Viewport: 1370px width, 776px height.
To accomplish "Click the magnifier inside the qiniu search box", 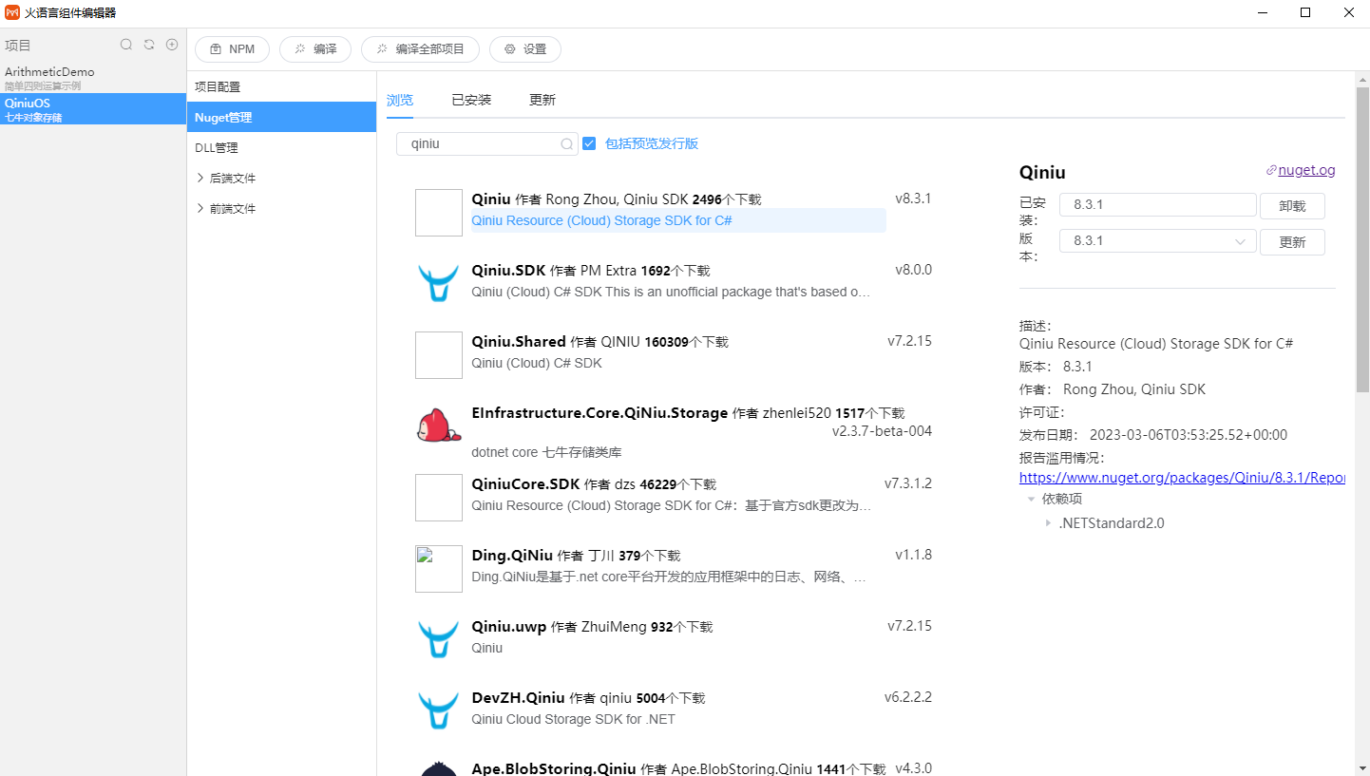I will click(566, 143).
